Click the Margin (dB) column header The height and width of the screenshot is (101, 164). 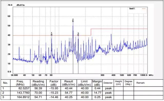click(x=97, y=83)
